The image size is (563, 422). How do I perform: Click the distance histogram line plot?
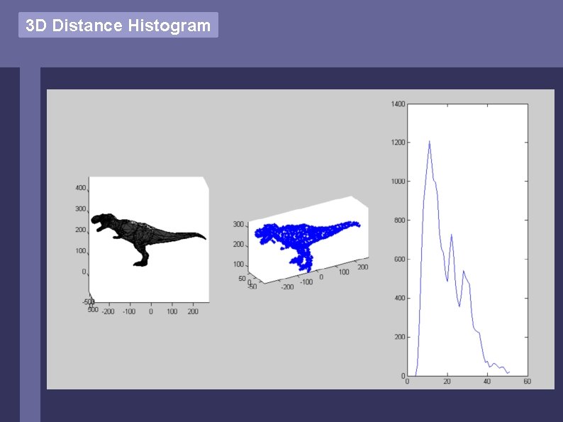click(467, 240)
